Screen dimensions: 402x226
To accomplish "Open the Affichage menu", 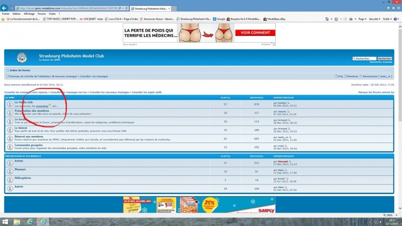I will click(29, 14).
